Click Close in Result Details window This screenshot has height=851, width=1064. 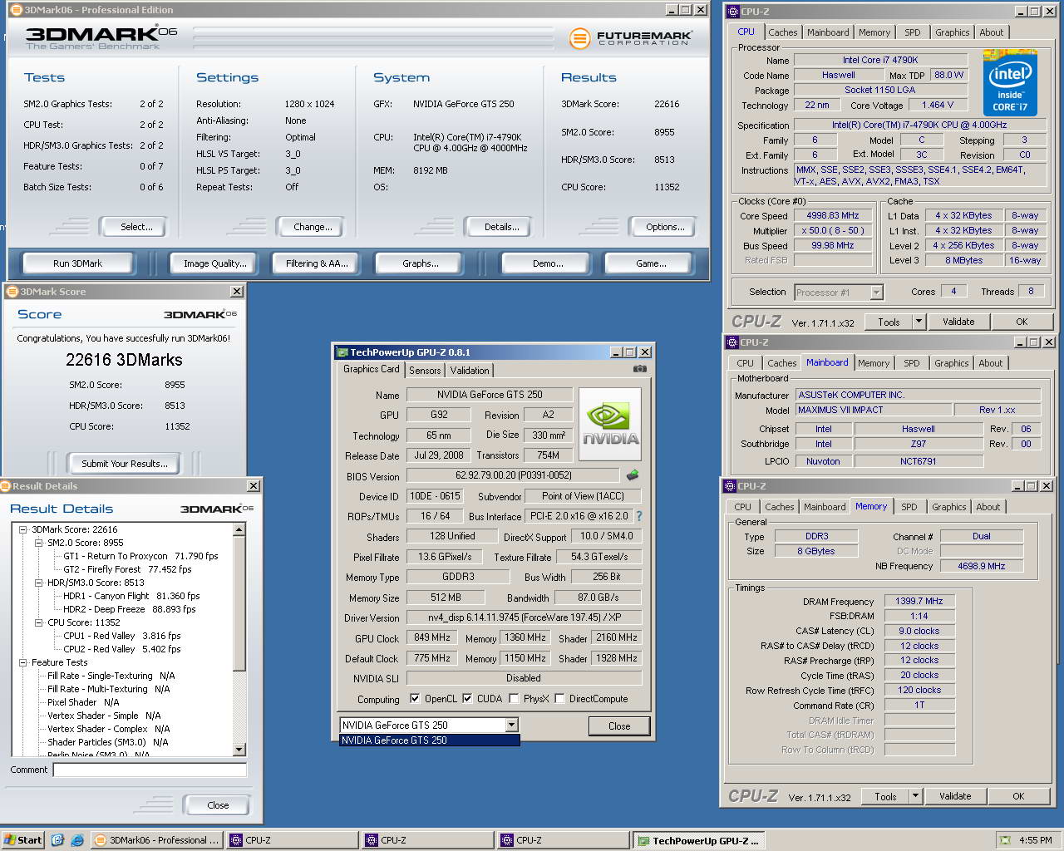click(218, 805)
